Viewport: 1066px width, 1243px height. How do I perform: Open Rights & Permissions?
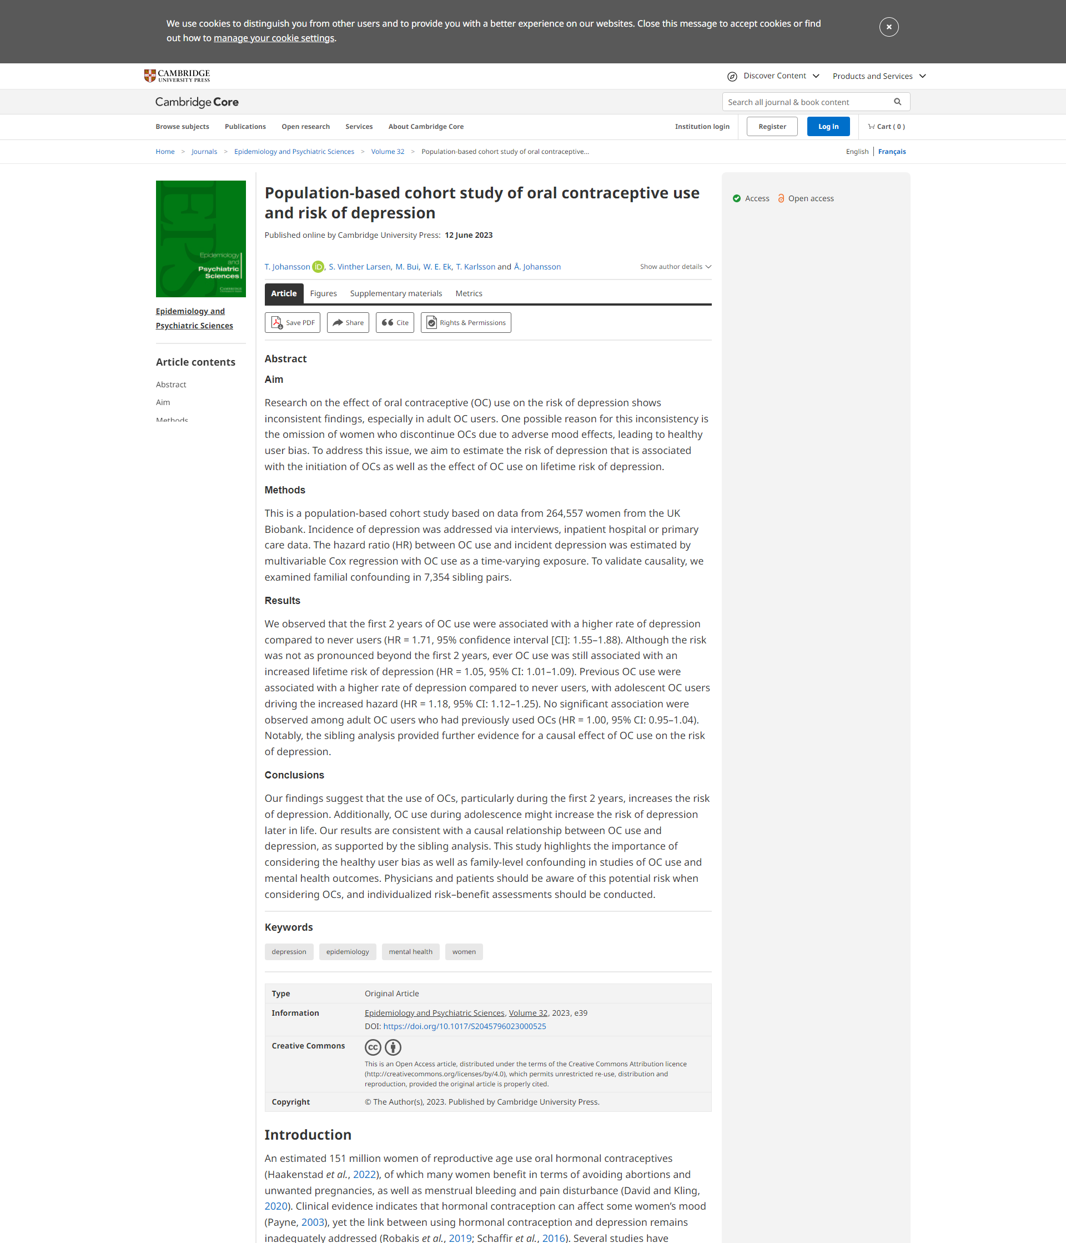[466, 323]
